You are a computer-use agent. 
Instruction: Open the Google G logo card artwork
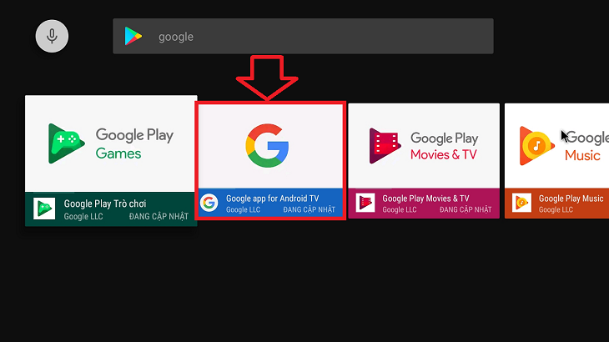tap(270, 146)
